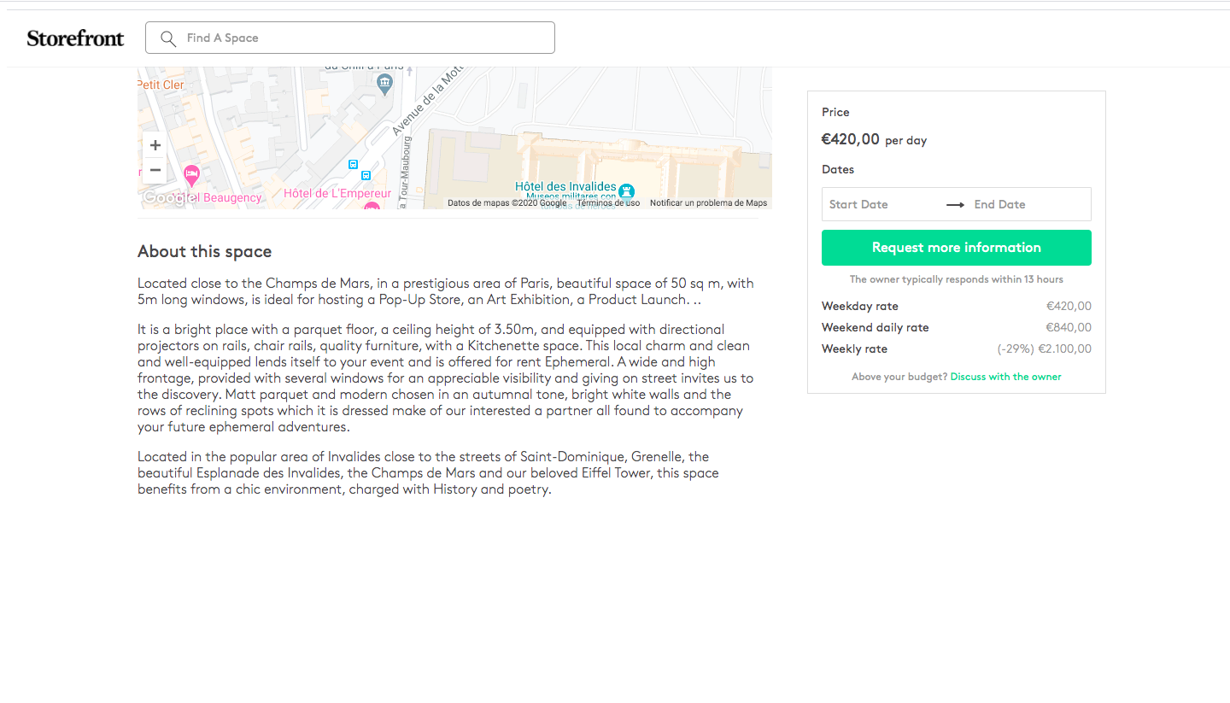Open Términos de uso map link
The image size is (1230, 703).
(x=607, y=203)
